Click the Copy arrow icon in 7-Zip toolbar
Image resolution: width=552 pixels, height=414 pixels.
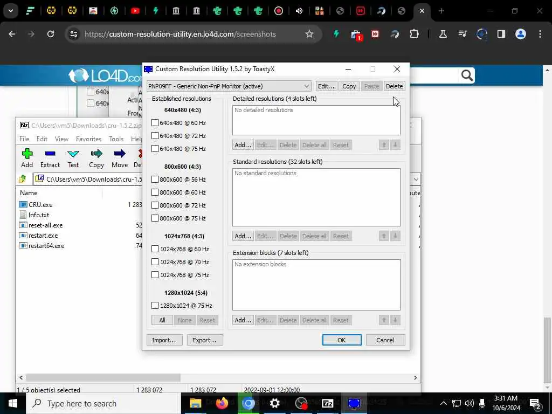pyautogui.click(x=96, y=154)
